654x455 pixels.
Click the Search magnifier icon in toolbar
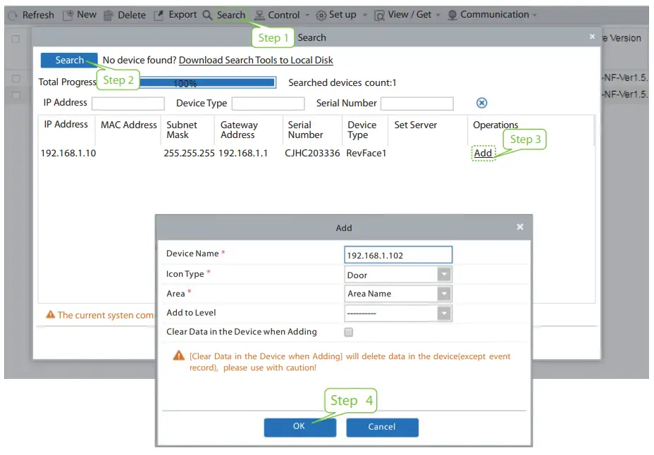[x=207, y=15]
